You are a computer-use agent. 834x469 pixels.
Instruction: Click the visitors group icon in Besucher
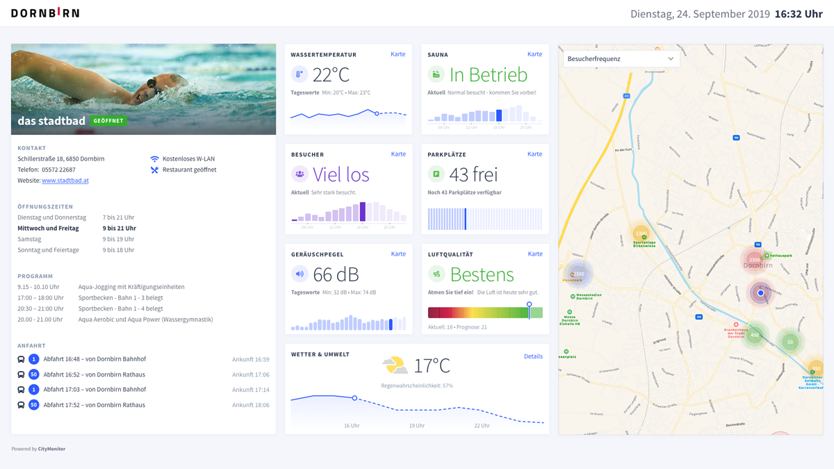300,174
